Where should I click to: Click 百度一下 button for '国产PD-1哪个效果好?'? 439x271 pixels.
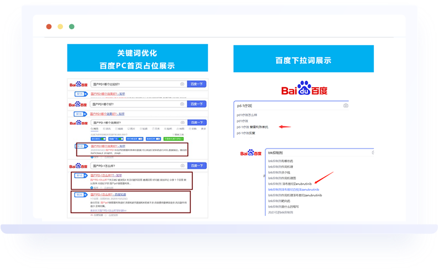coord(197,123)
